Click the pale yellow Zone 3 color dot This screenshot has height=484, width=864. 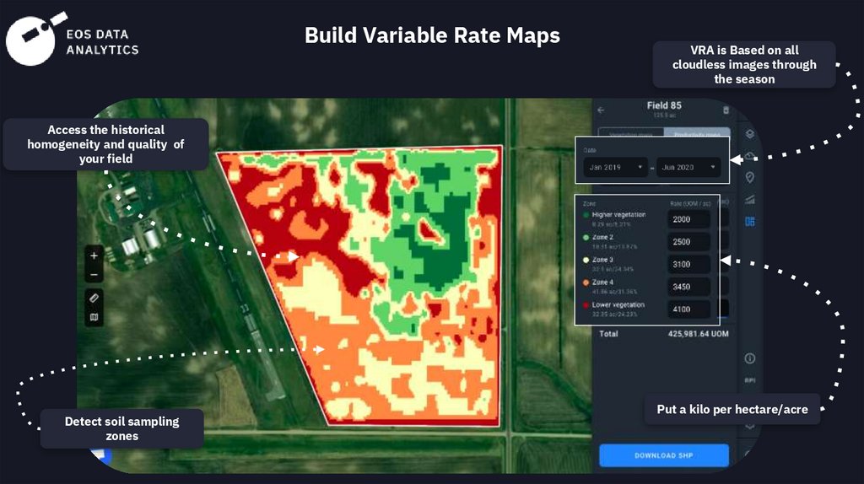tap(586, 260)
